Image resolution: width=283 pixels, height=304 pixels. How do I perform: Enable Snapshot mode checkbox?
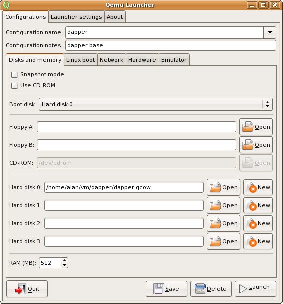pyautogui.click(x=14, y=75)
